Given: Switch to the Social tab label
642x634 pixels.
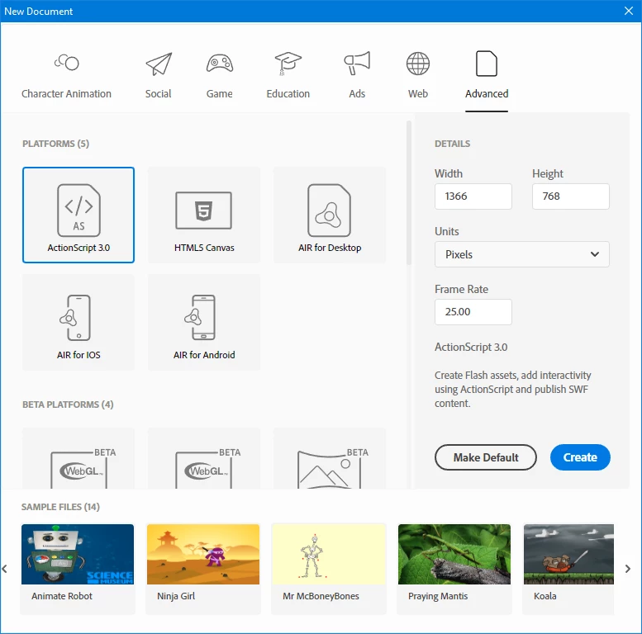Looking at the screenshot, I should point(158,93).
